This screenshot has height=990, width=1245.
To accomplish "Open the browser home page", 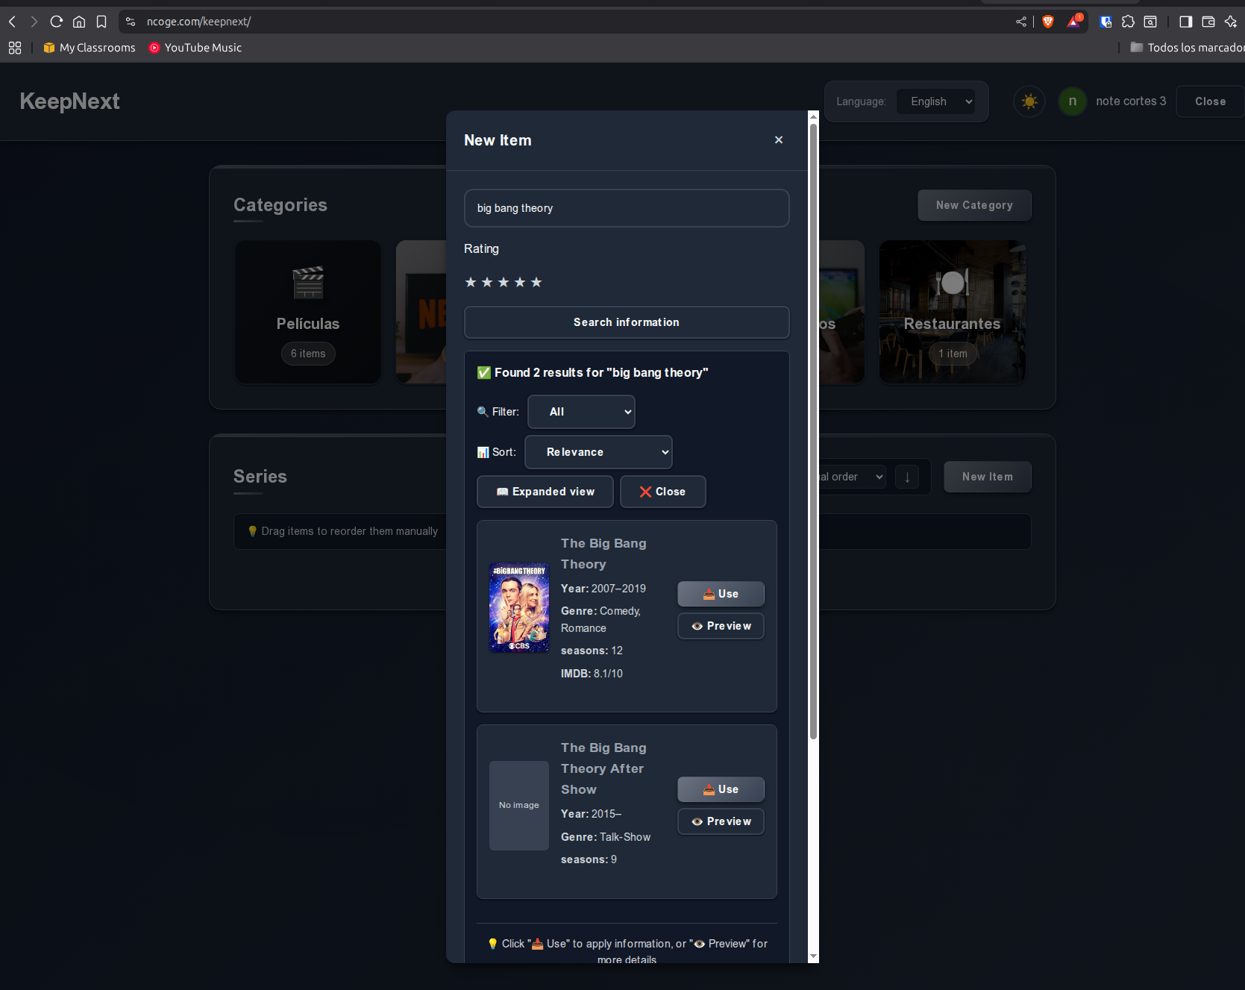I will pyautogui.click(x=79, y=22).
